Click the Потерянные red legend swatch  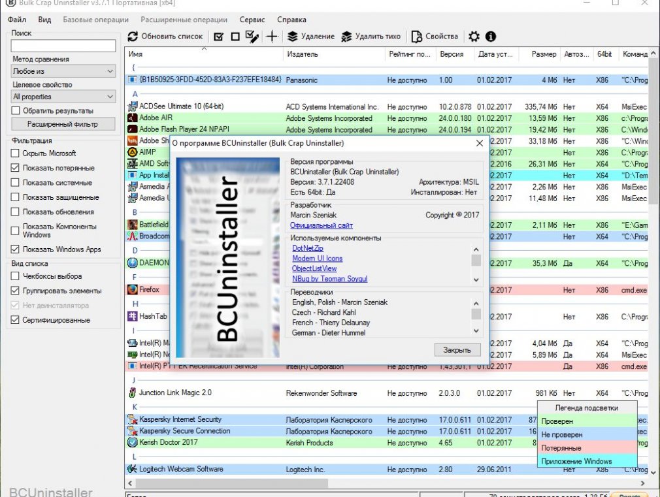(587, 448)
